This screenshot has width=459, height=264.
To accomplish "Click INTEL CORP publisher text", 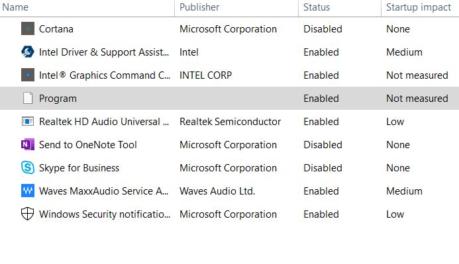I will [x=205, y=75].
